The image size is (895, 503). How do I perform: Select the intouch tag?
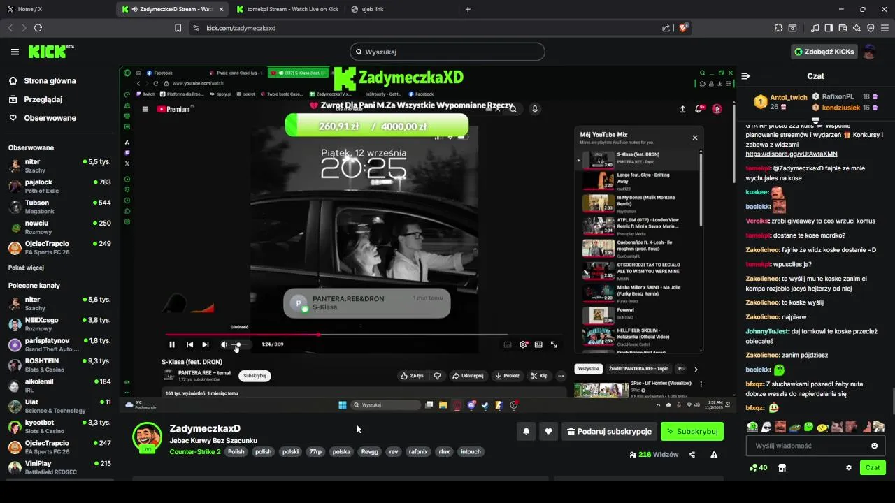pos(471,452)
